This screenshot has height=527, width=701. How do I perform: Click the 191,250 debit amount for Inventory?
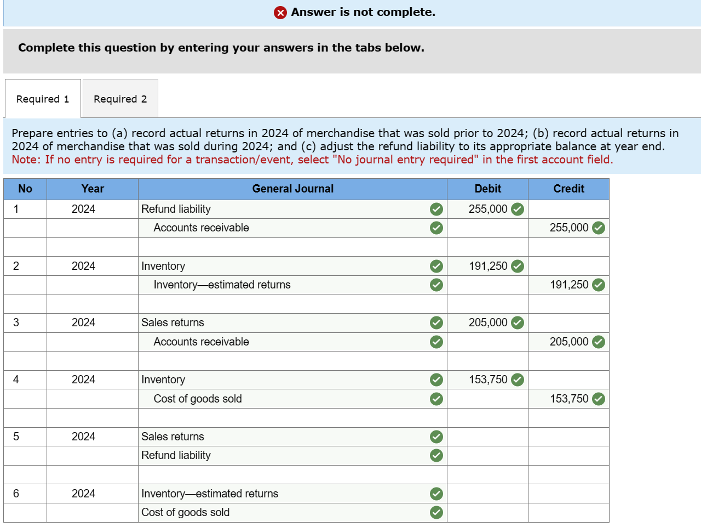tap(488, 266)
